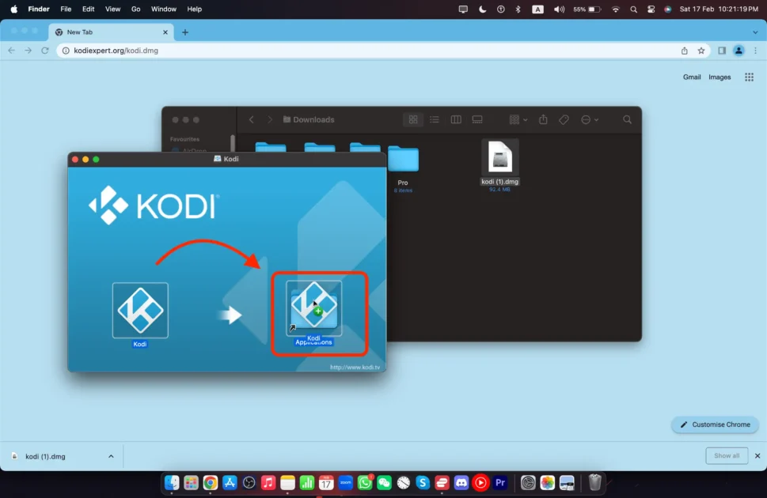Open Discord from the dock
The image size is (767, 498).
pos(461,482)
